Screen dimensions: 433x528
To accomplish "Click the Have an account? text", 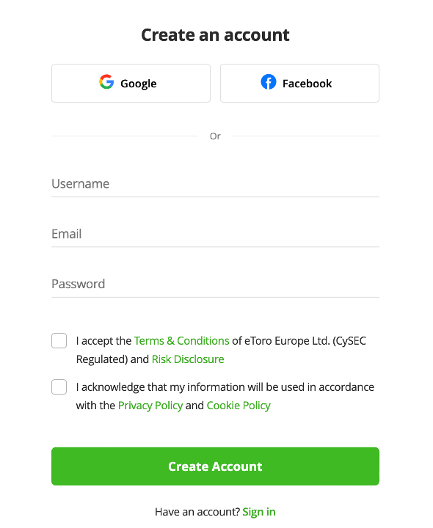I will click(197, 512).
